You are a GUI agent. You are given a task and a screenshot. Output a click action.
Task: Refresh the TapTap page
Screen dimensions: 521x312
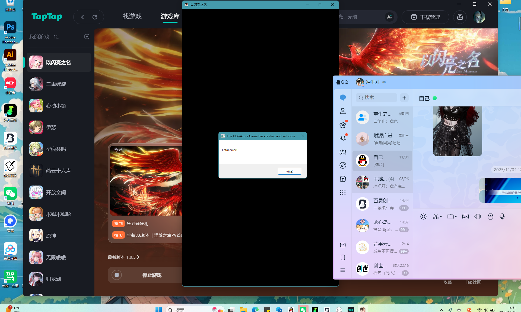point(95,17)
